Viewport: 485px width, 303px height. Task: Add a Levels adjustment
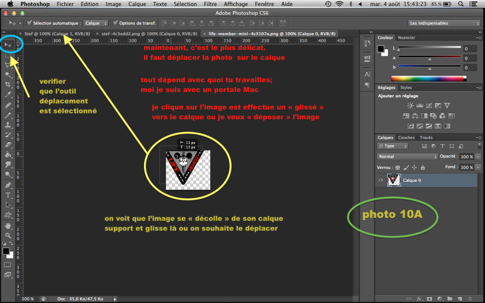[x=420, y=106]
